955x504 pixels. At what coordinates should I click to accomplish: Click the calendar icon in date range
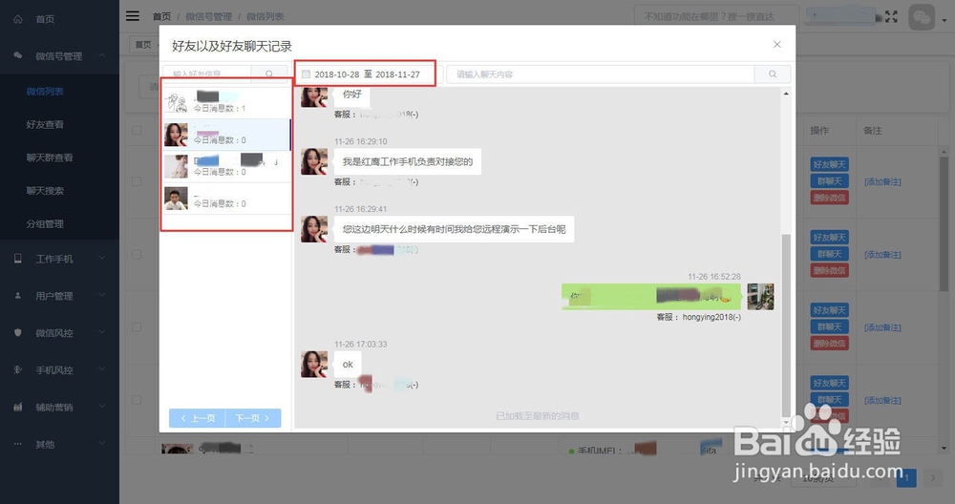pos(307,74)
